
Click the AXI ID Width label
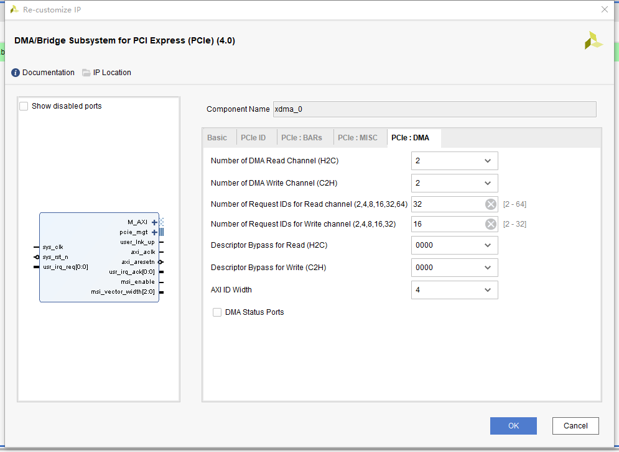(x=231, y=290)
